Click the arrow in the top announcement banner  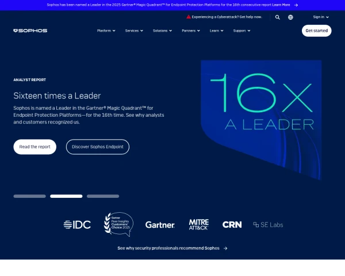(x=296, y=5)
